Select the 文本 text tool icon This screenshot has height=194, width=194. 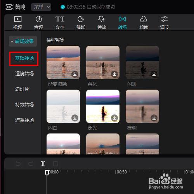pos(60,19)
